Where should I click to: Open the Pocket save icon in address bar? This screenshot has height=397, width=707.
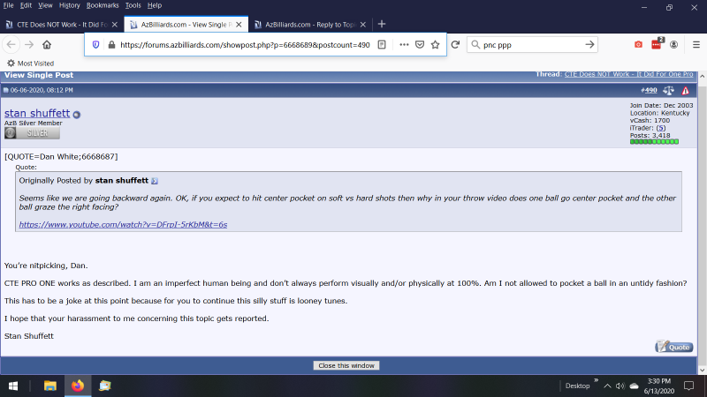point(420,44)
